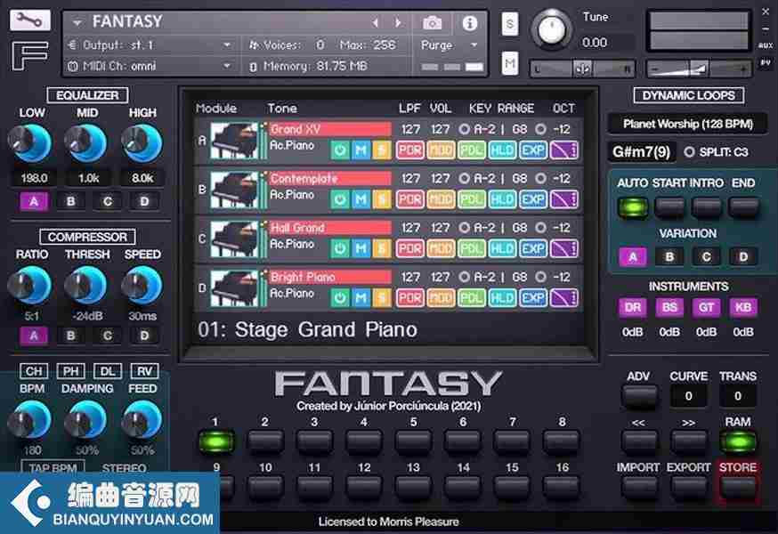
Task: Mute module C Hall Grand
Action: pos(361,248)
